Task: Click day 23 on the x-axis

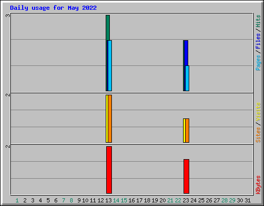Action: click(186, 200)
